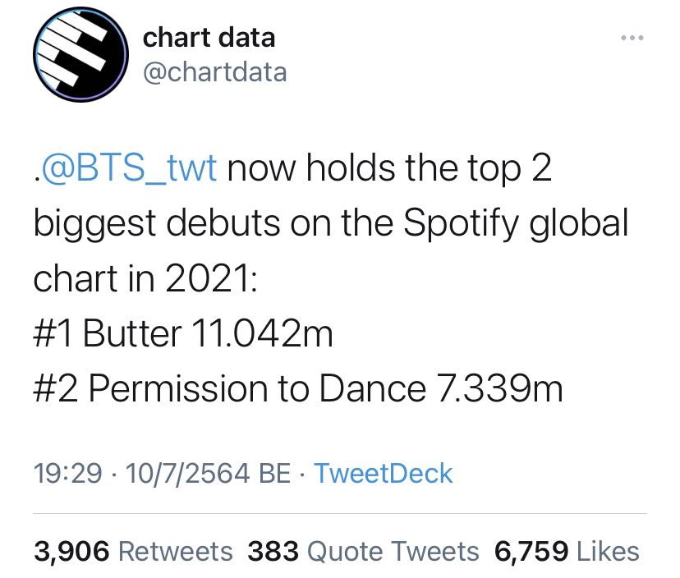The height and width of the screenshot is (578, 680).
Task: View the tweet timestamp 19:29
Action: tap(68, 473)
